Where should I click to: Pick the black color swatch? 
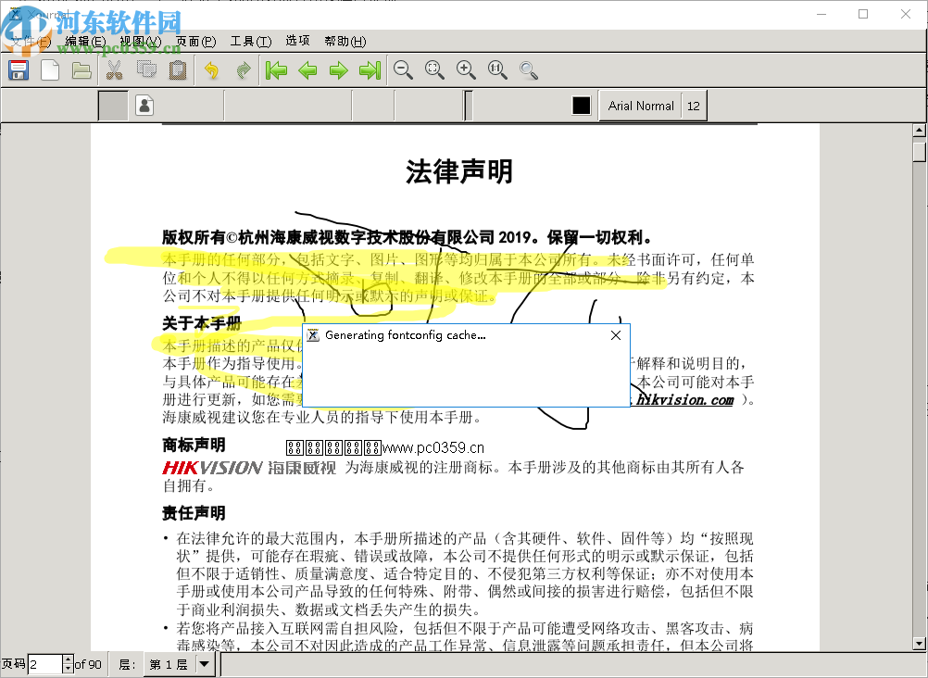click(582, 106)
